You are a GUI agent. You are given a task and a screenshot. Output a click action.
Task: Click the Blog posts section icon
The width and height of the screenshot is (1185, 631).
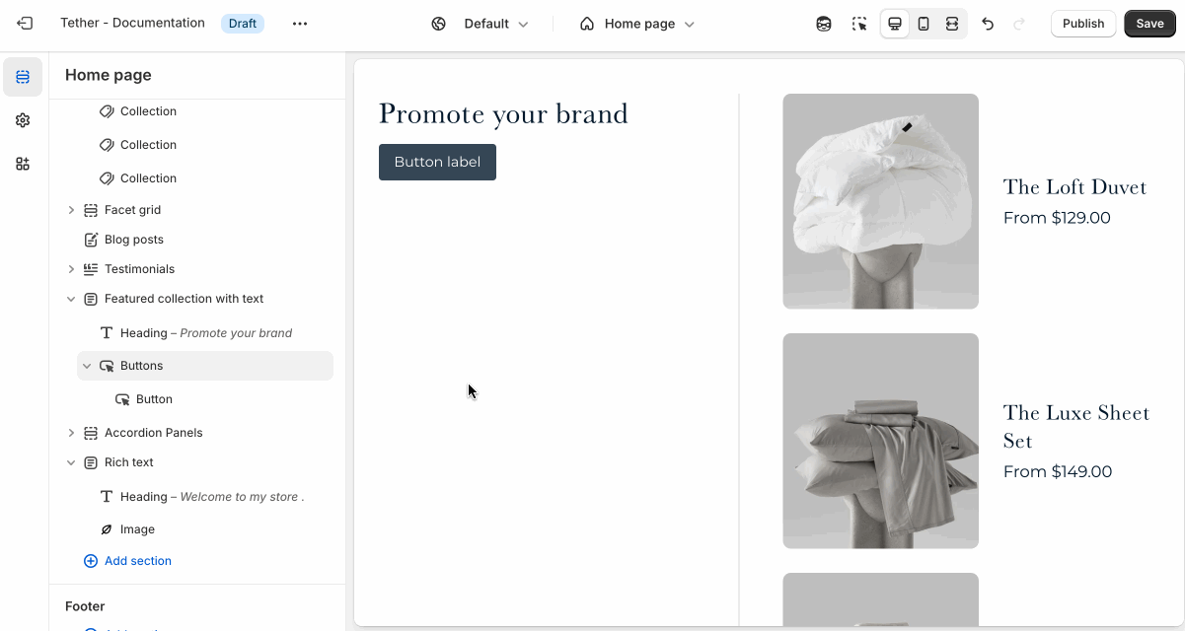[x=91, y=240]
